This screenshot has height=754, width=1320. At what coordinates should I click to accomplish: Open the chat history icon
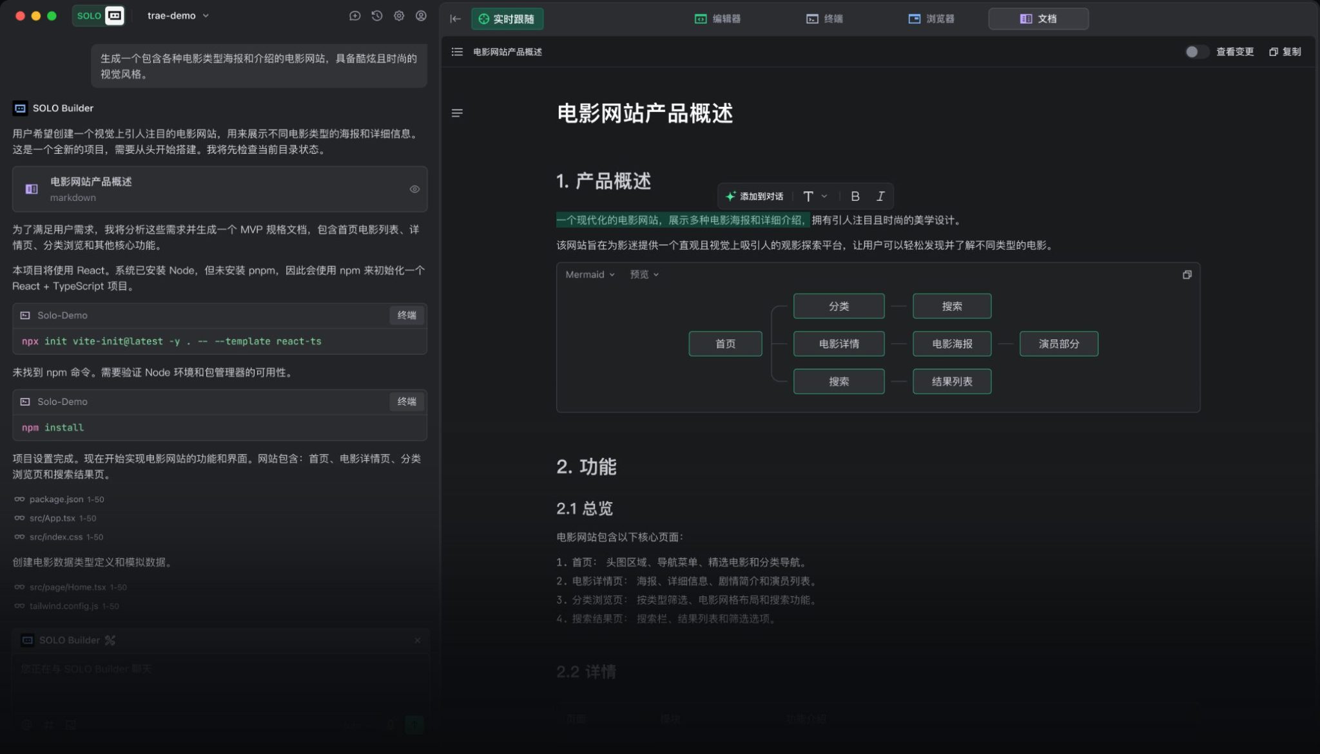click(377, 15)
